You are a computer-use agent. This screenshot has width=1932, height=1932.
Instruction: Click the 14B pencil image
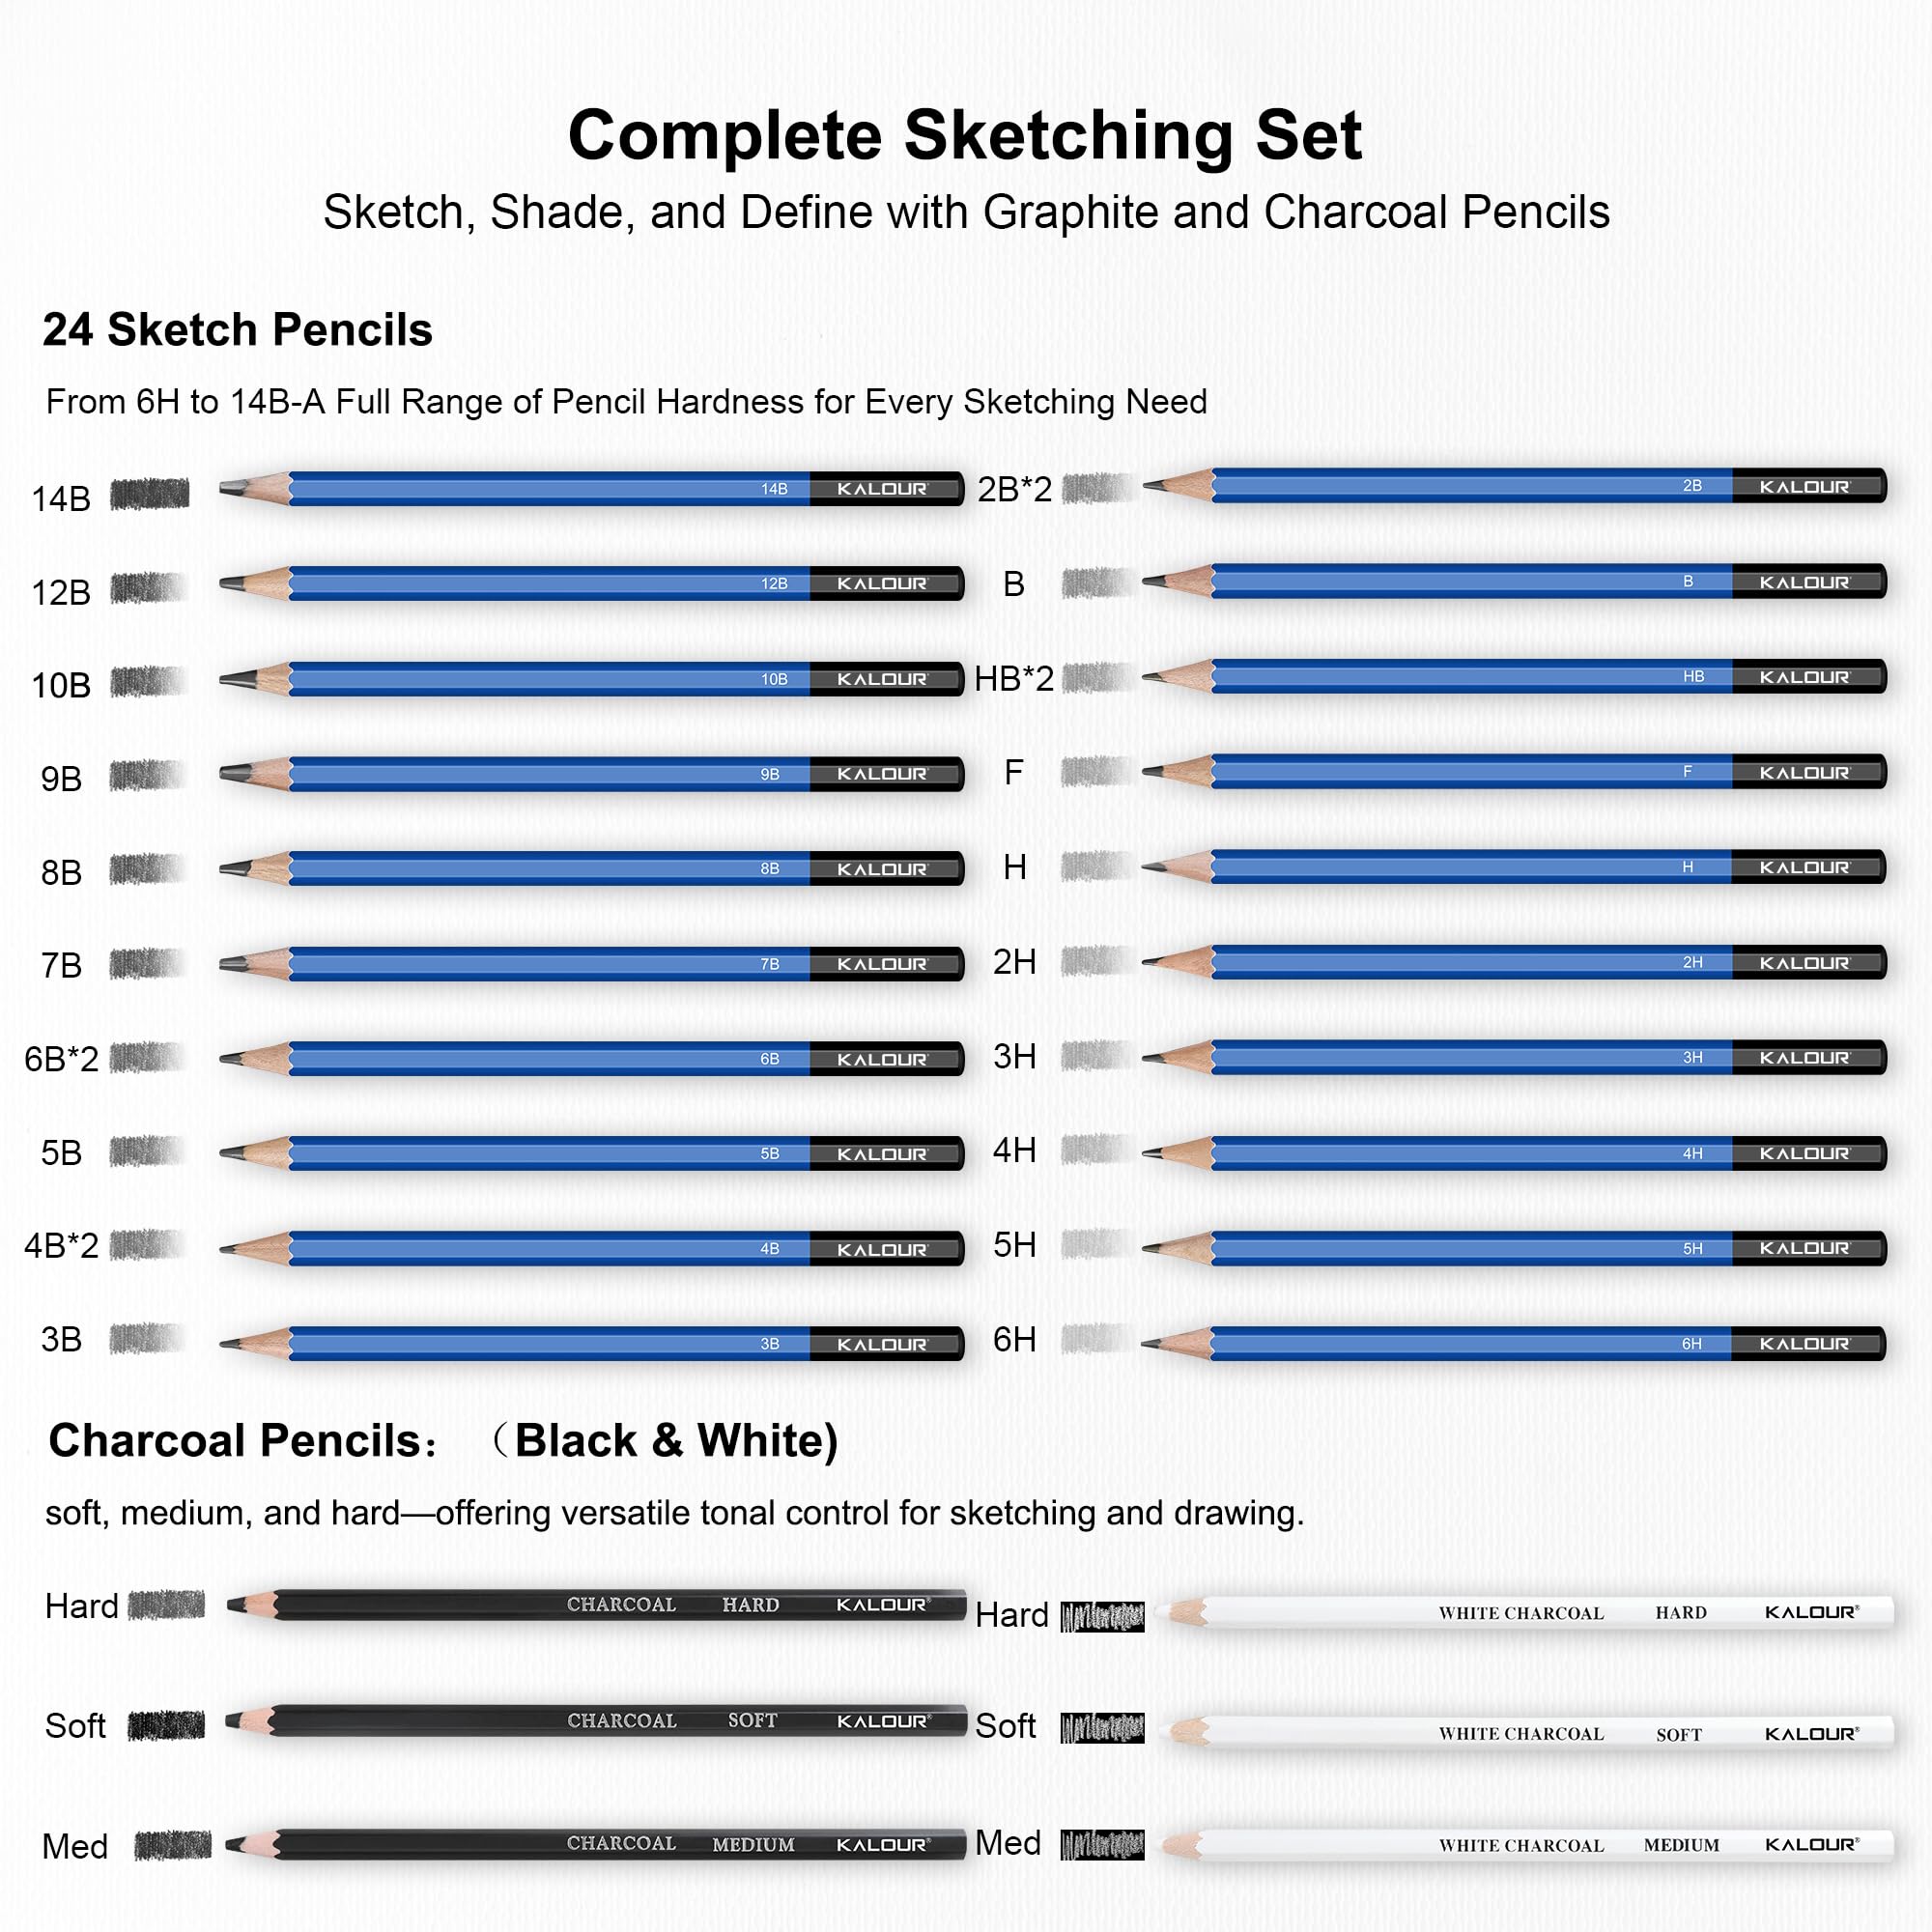pyautogui.click(x=591, y=489)
